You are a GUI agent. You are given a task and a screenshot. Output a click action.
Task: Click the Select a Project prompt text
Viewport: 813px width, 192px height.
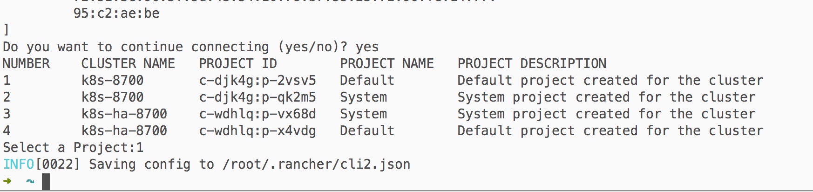point(69,148)
